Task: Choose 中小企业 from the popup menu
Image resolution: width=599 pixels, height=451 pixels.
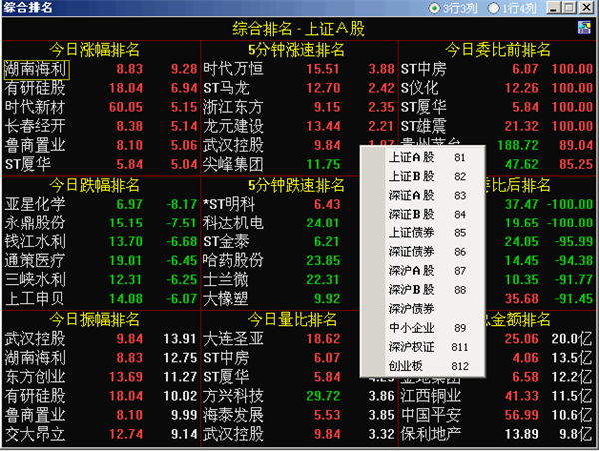Action: pyautogui.click(x=423, y=328)
